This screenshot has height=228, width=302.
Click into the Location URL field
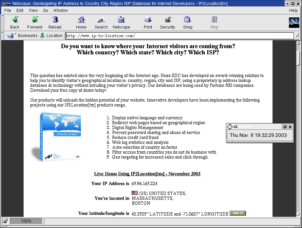179,36
